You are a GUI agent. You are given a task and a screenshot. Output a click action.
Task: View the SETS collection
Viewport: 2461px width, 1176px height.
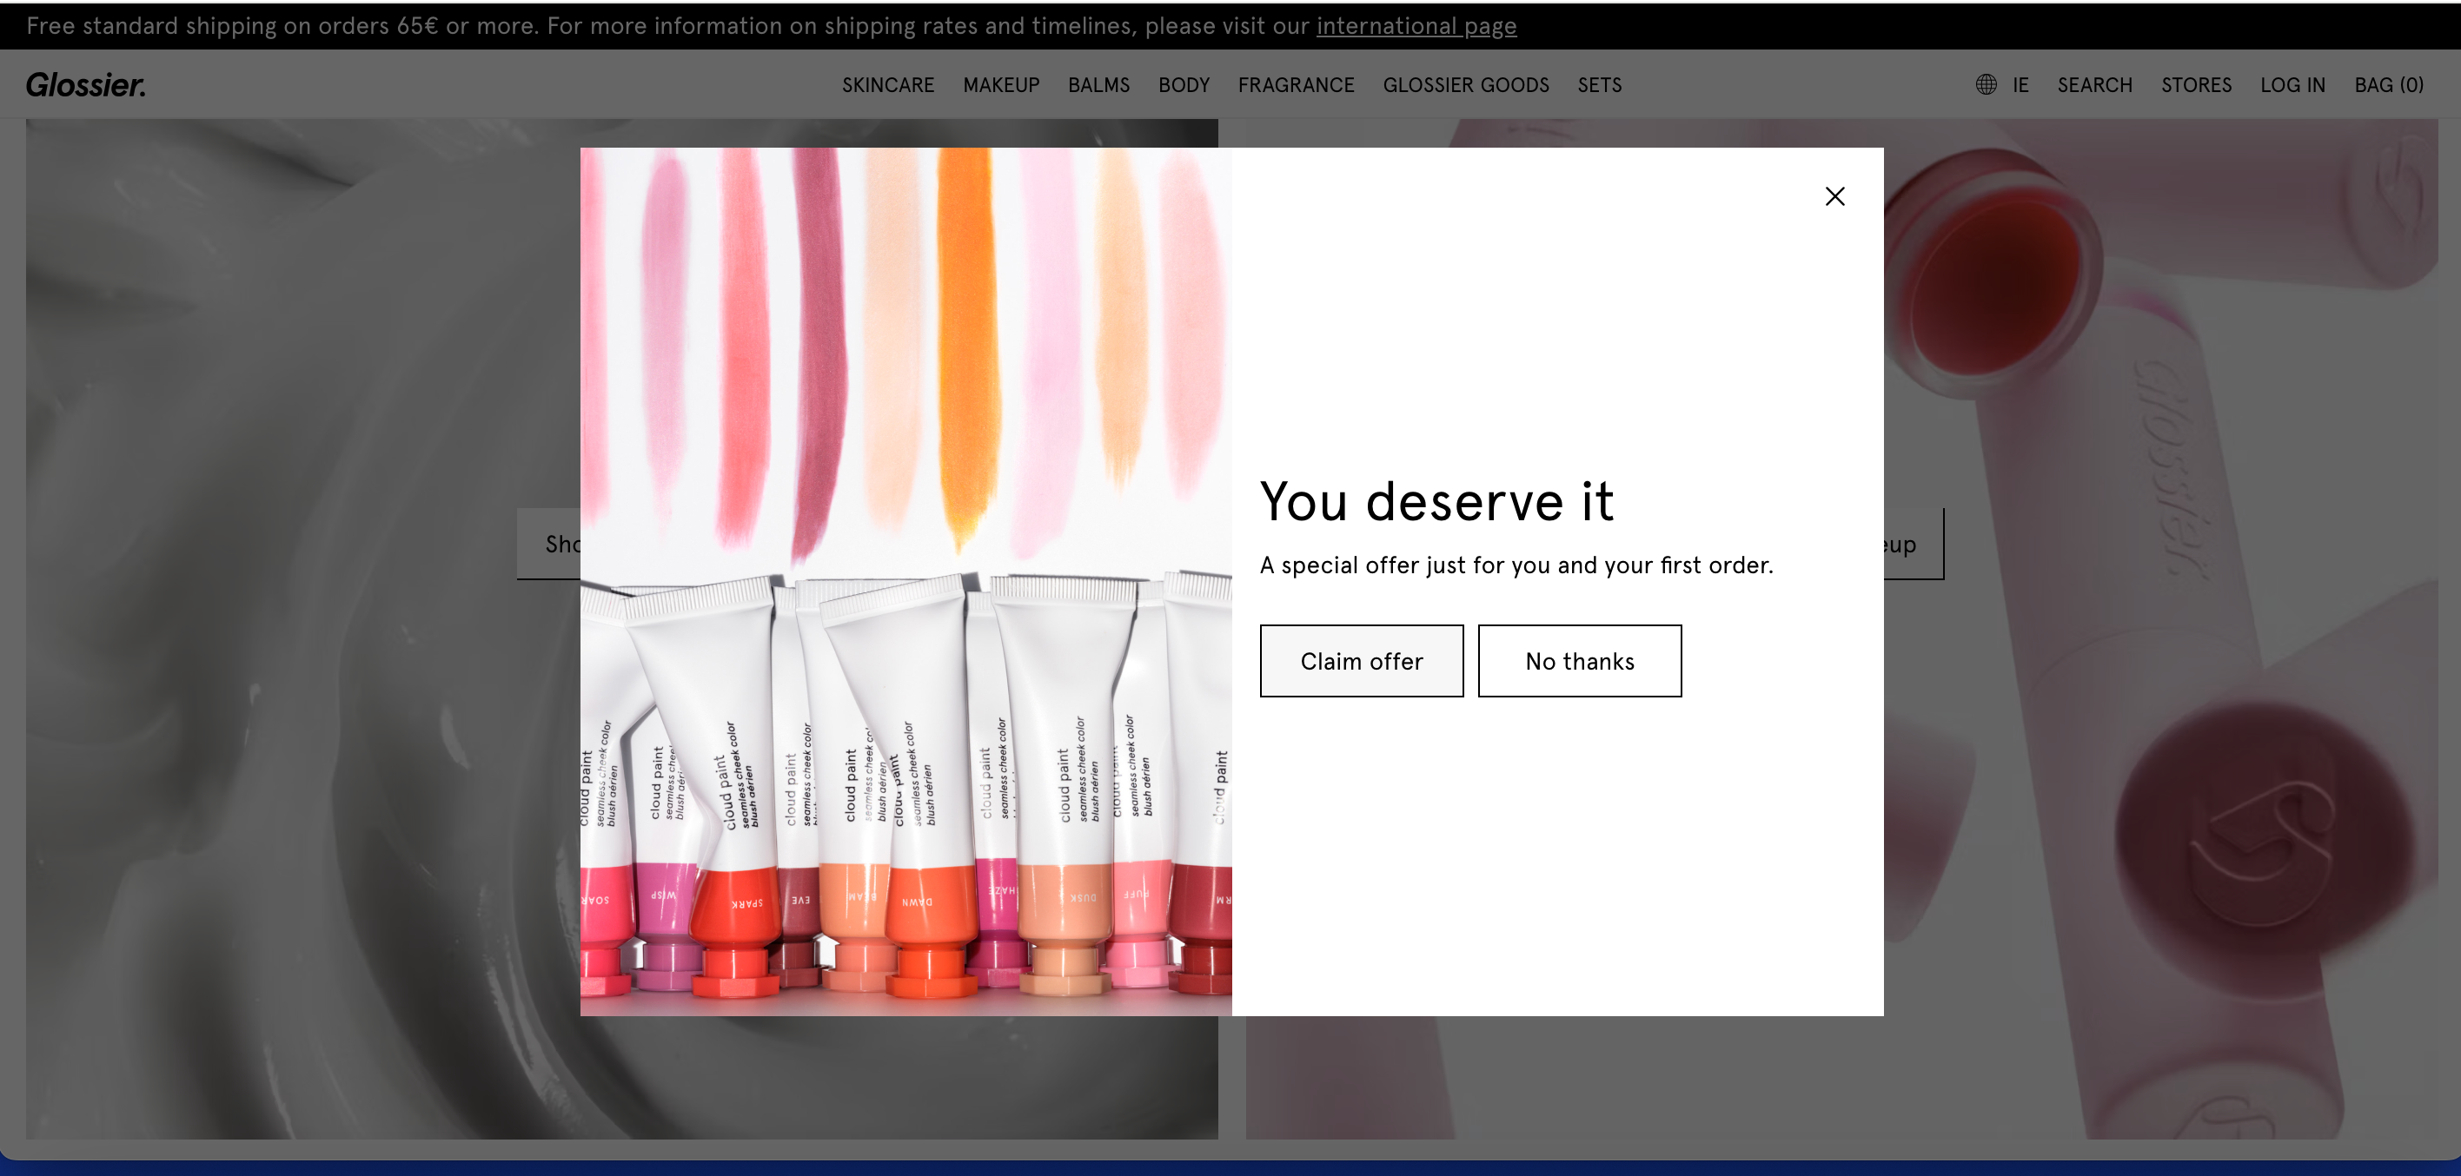pyautogui.click(x=1599, y=85)
